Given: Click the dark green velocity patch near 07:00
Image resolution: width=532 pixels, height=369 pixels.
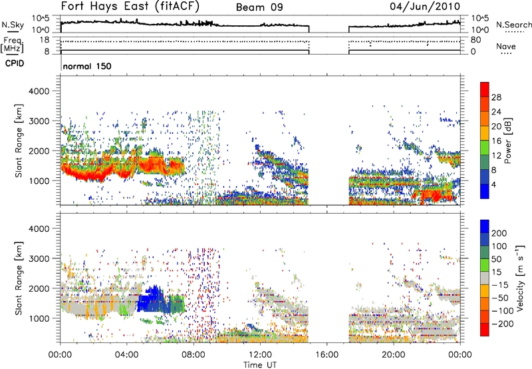Looking at the screenshot, I should pos(178,304).
